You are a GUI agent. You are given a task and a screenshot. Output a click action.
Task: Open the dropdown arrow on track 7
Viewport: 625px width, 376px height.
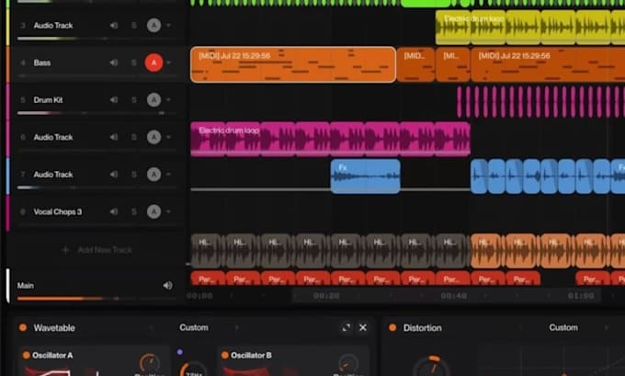168,175
